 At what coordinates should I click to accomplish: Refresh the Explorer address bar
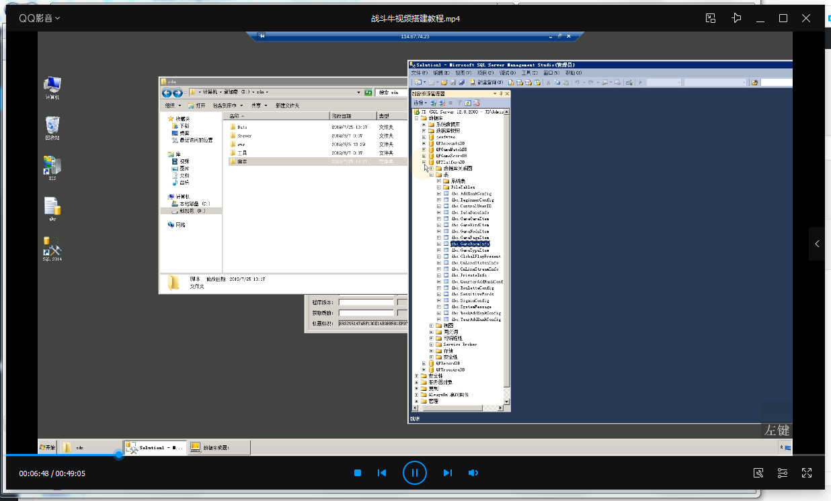[367, 93]
